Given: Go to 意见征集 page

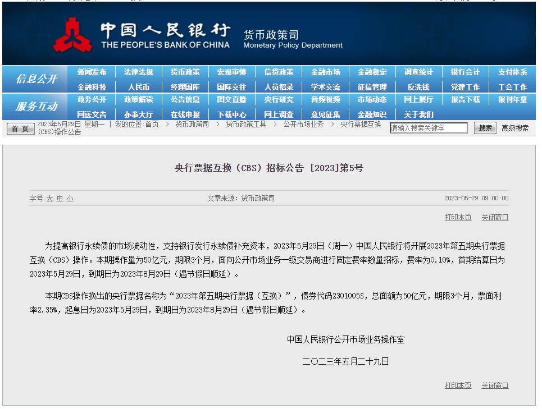Looking at the screenshot, I should point(325,114).
